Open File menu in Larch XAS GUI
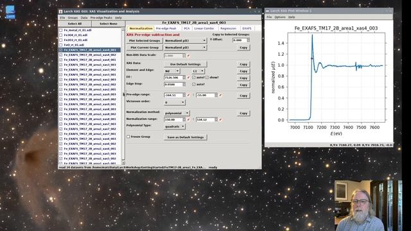This screenshot has width=411, height=231. coord(62,18)
